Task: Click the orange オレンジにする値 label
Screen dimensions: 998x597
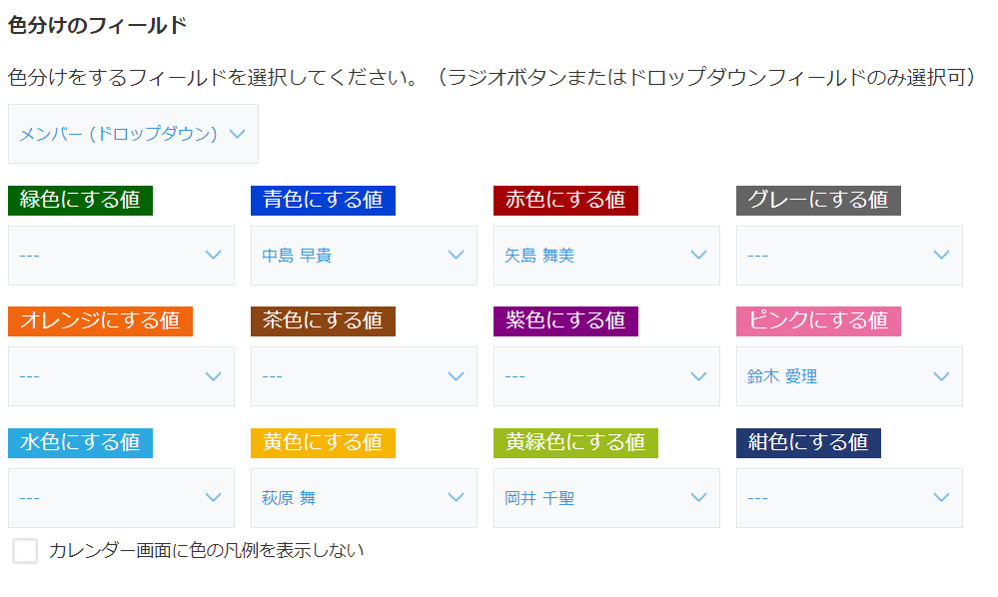Action: point(100,321)
